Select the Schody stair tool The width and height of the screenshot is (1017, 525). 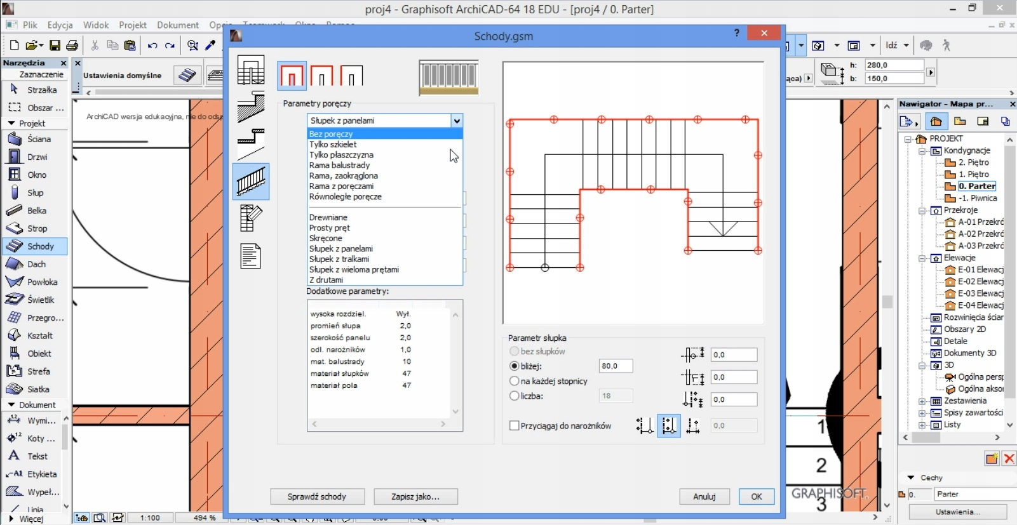click(35, 246)
